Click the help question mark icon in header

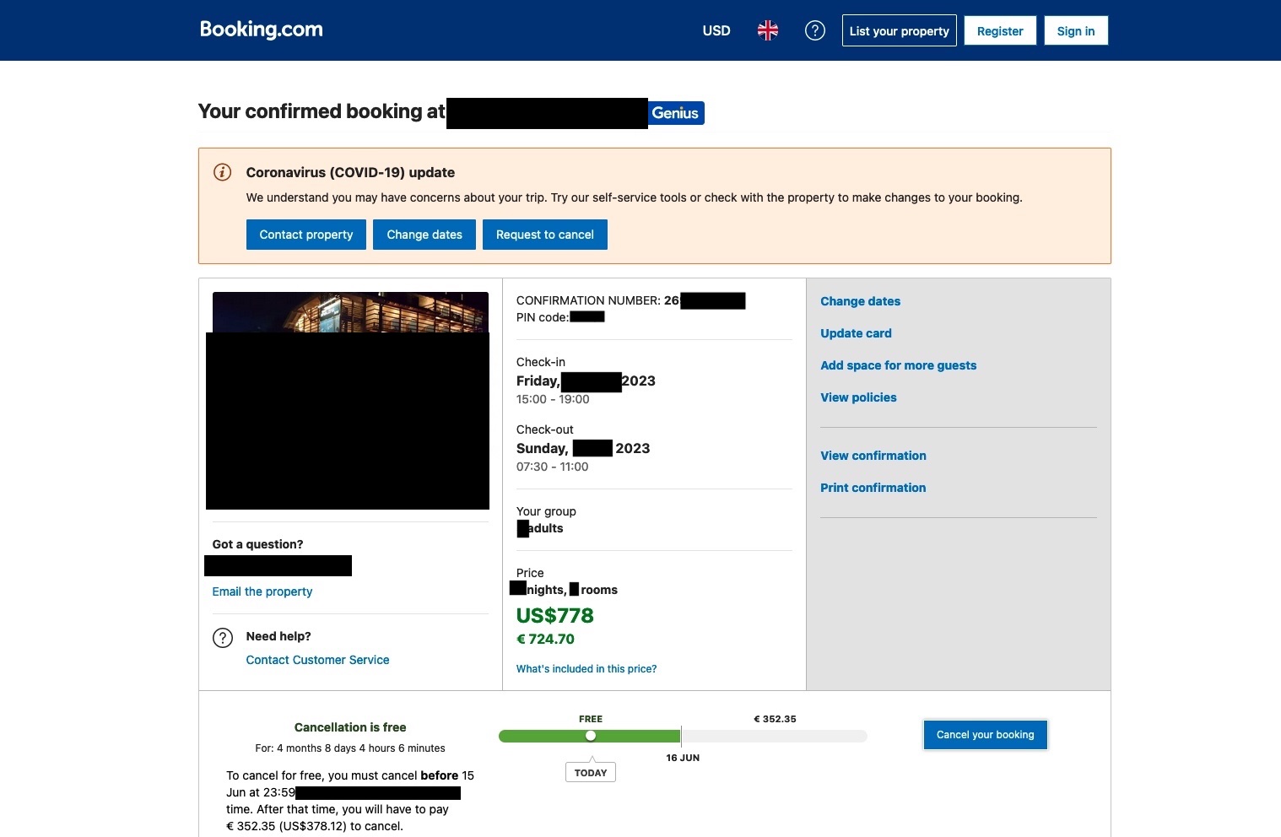[x=815, y=30]
